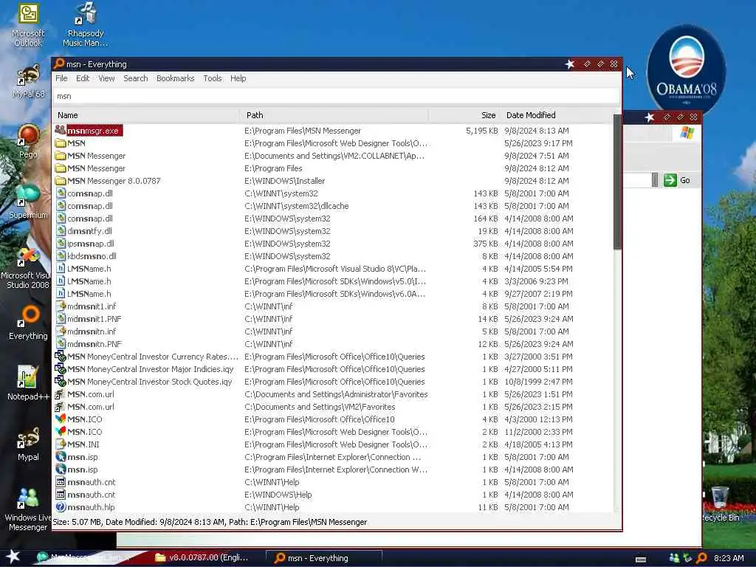Open the File menu
The image size is (756, 567).
coord(61,78)
